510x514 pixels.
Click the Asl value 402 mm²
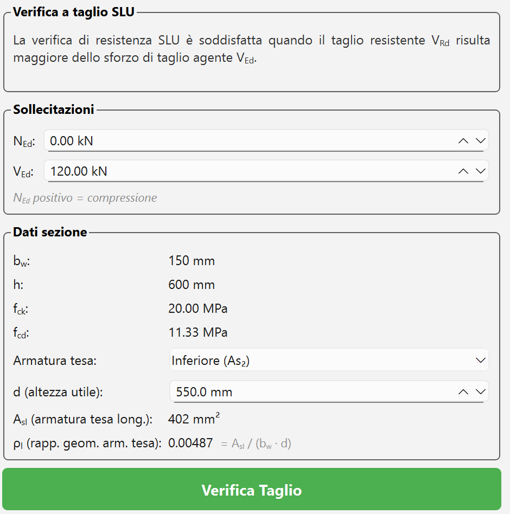point(194,419)
